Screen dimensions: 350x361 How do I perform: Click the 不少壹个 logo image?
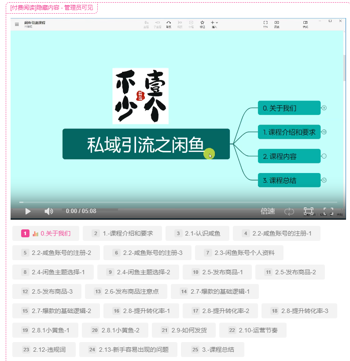tap(140, 96)
